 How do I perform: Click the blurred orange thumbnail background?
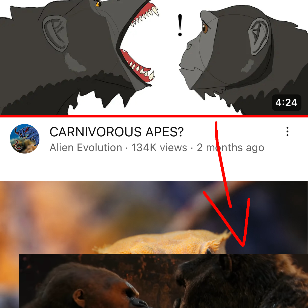click(x=59, y=216)
